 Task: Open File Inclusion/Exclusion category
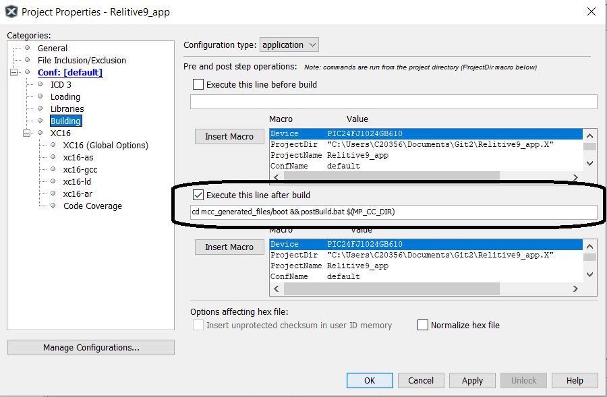pyautogui.click(x=82, y=60)
